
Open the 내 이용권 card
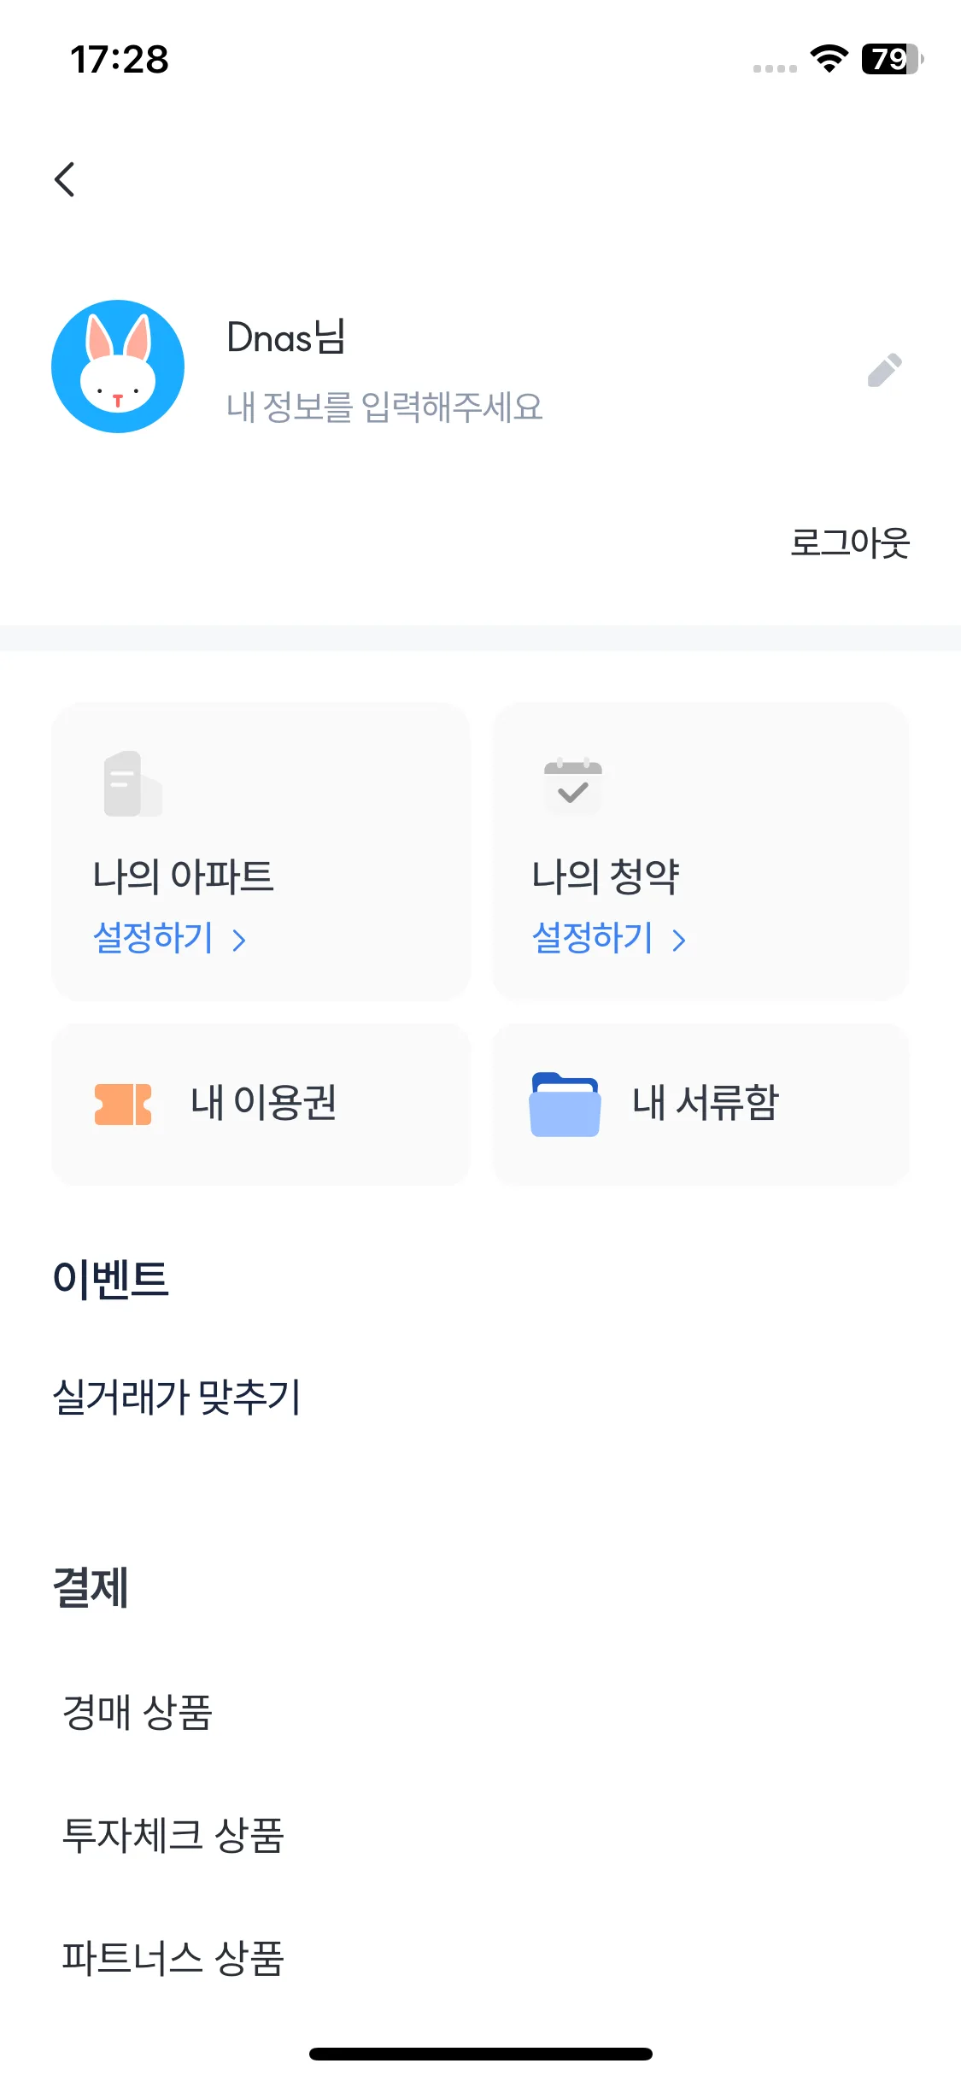(x=261, y=1104)
